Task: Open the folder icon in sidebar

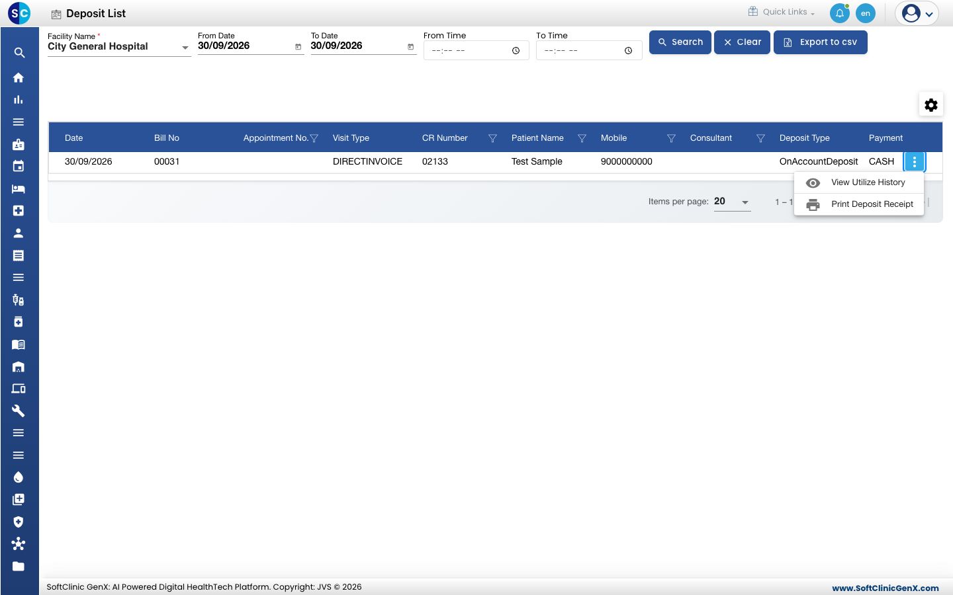Action: click(19, 567)
